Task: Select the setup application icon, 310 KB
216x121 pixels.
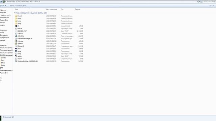Action: tap(16, 51)
